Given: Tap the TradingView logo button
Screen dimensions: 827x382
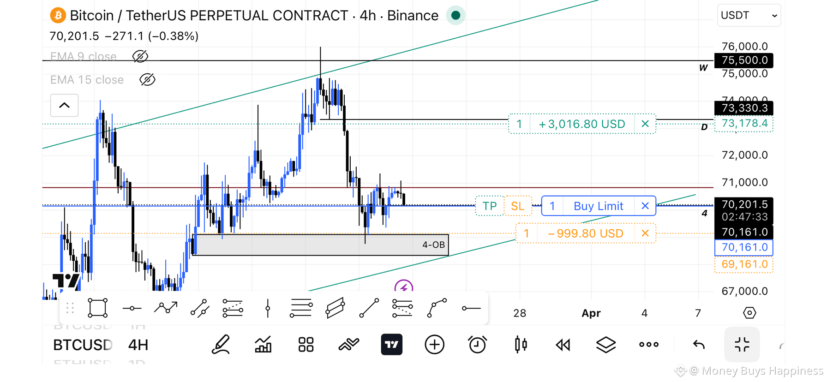Looking at the screenshot, I should pos(392,345).
